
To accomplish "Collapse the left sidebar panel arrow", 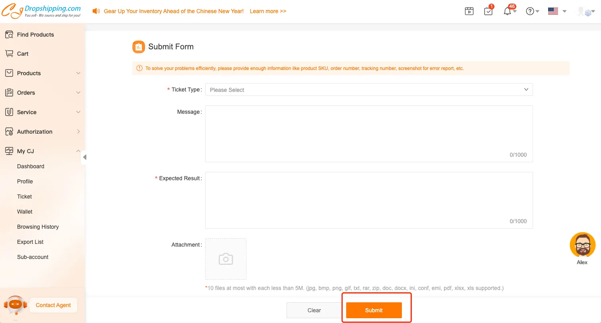I will 84,157.
